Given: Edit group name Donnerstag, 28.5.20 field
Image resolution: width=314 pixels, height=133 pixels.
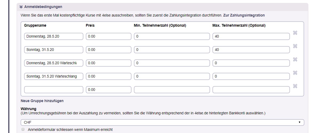Looking at the screenshot, I should 54,36.
